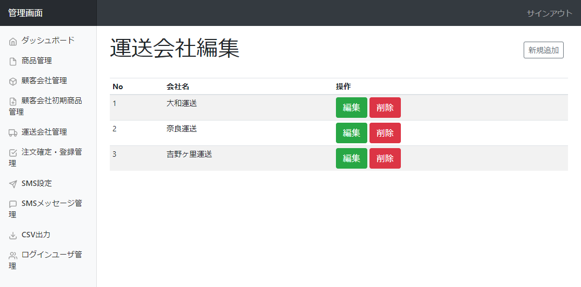Edit the 吉野ヶ里運送 entry
581x287 pixels.
pos(352,158)
